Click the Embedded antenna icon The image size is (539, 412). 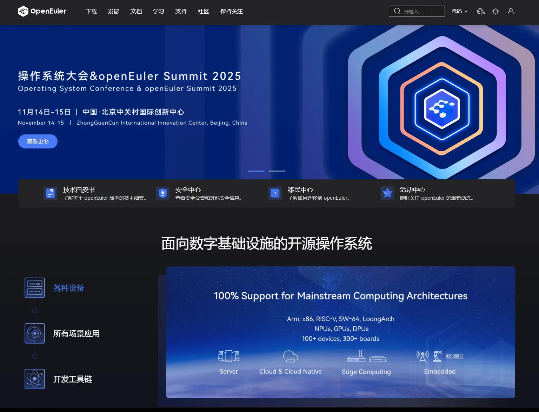422,356
